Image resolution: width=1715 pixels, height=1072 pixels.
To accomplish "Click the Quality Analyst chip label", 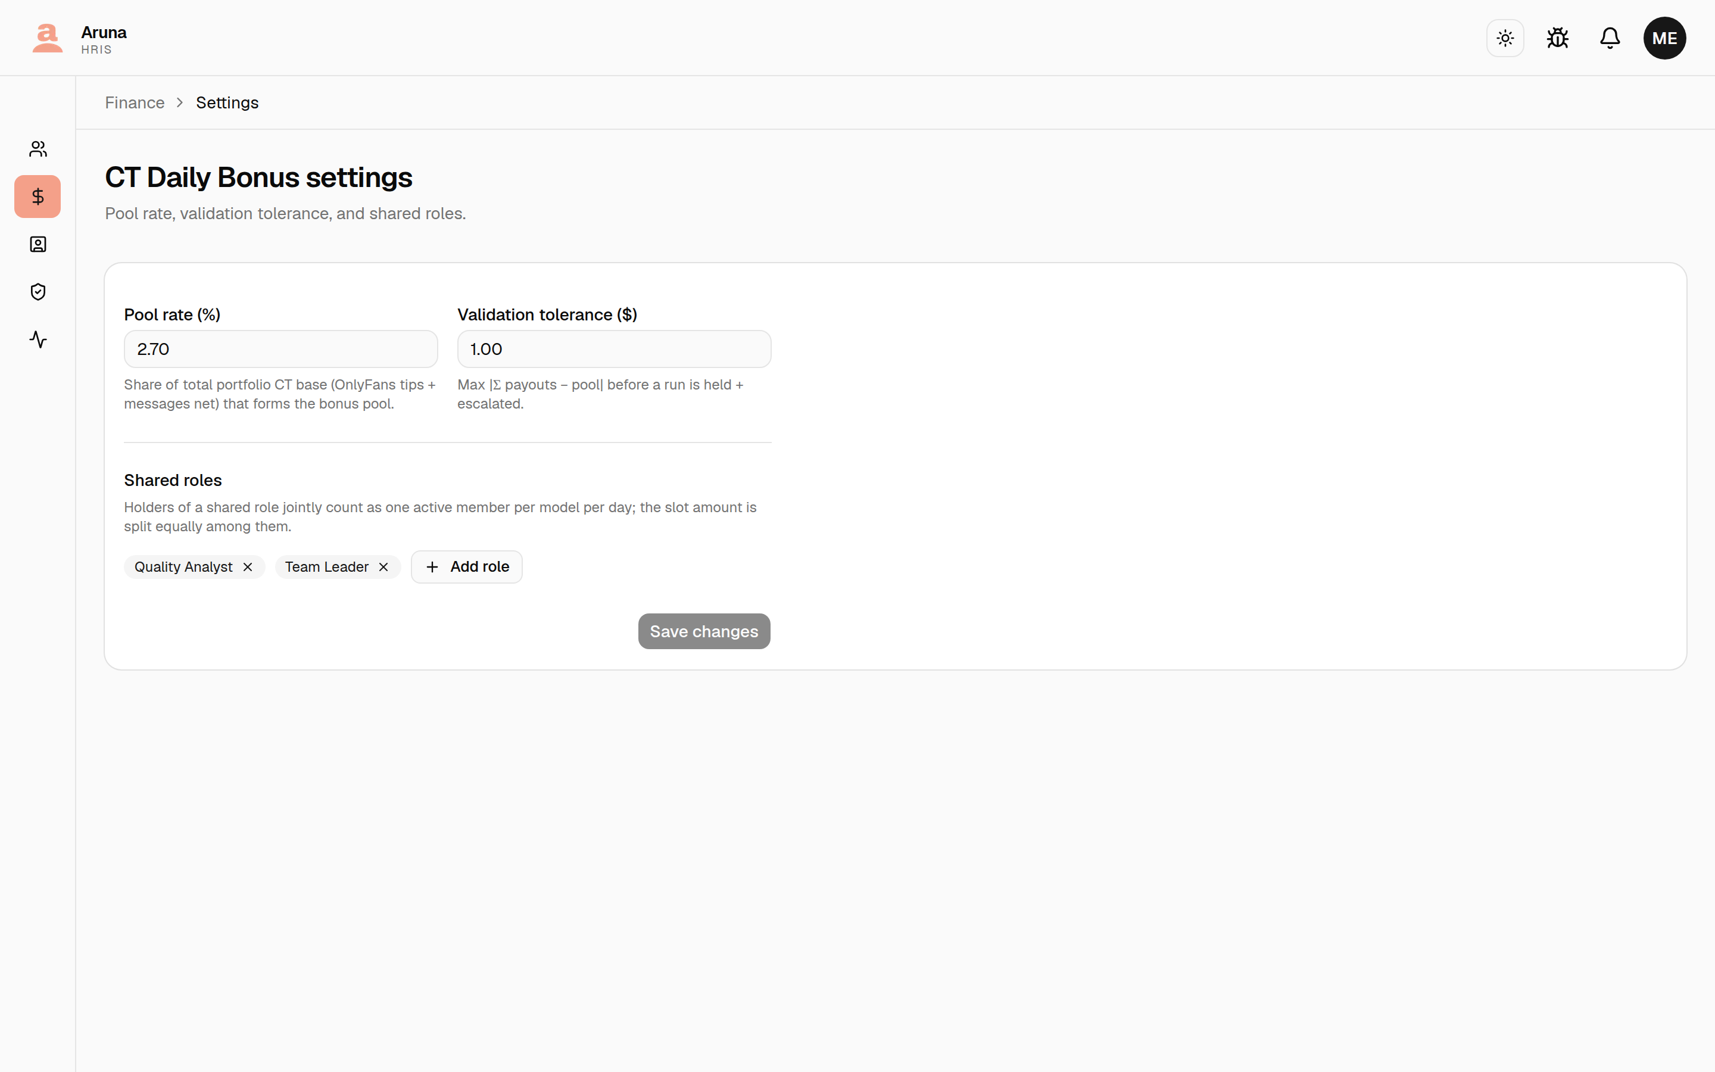I will point(183,566).
